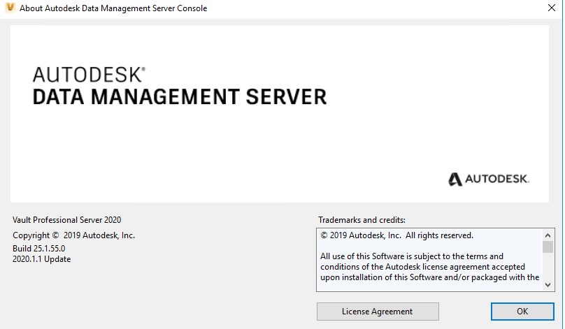Click 'Copyright © 2019 Autodesk, Inc.' text

(x=73, y=235)
